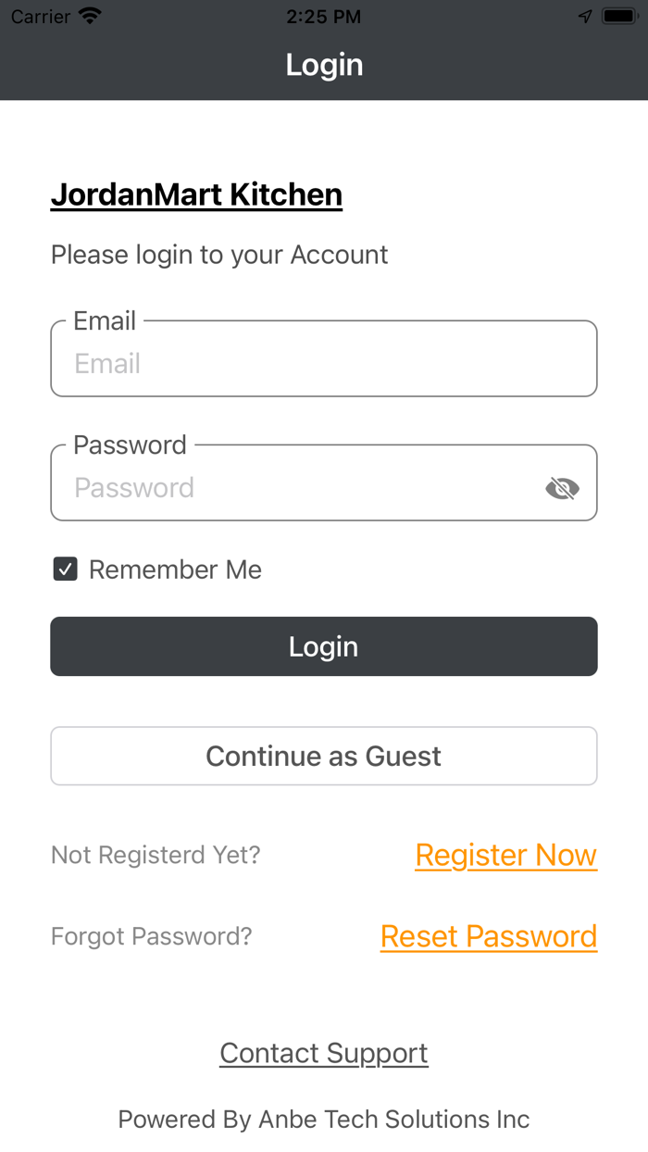Toggle password visibility eye icon
This screenshot has width=648, height=1152.
tap(562, 487)
